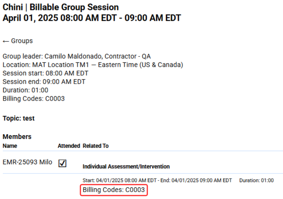Viewport: 283px width, 199px height.
Task: Select the Group leader Camilo Maldonado line
Action: tap(77, 56)
